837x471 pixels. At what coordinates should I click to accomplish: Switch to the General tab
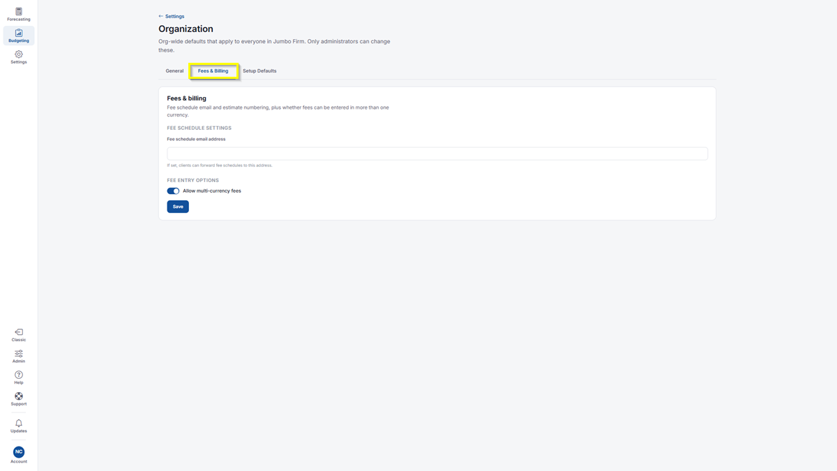click(174, 71)
